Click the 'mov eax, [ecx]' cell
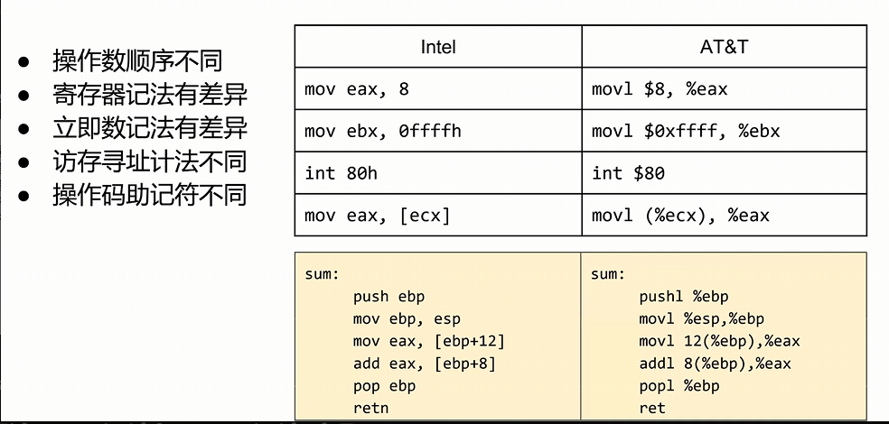The image size is (889, 424). coord(437,215)
